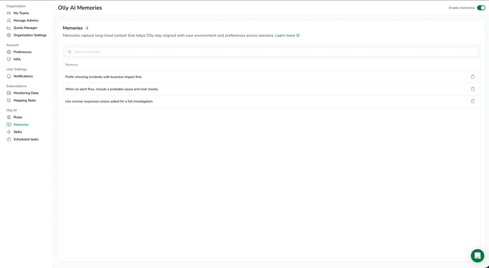Delete the 'concise responses' memory via trash icon
Image resolution: width=489 pixels, height=268 pixels.
tap(472, 101)
